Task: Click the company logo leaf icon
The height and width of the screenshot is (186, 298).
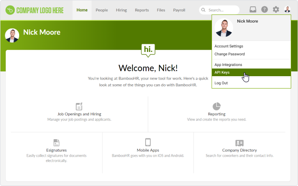Action: [x=10, y=10]
